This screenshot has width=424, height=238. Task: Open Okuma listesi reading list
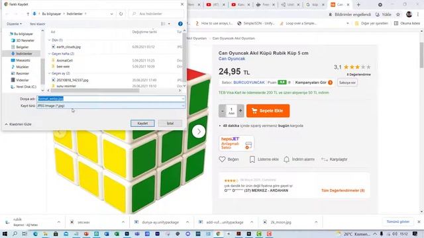coord(407,24)
